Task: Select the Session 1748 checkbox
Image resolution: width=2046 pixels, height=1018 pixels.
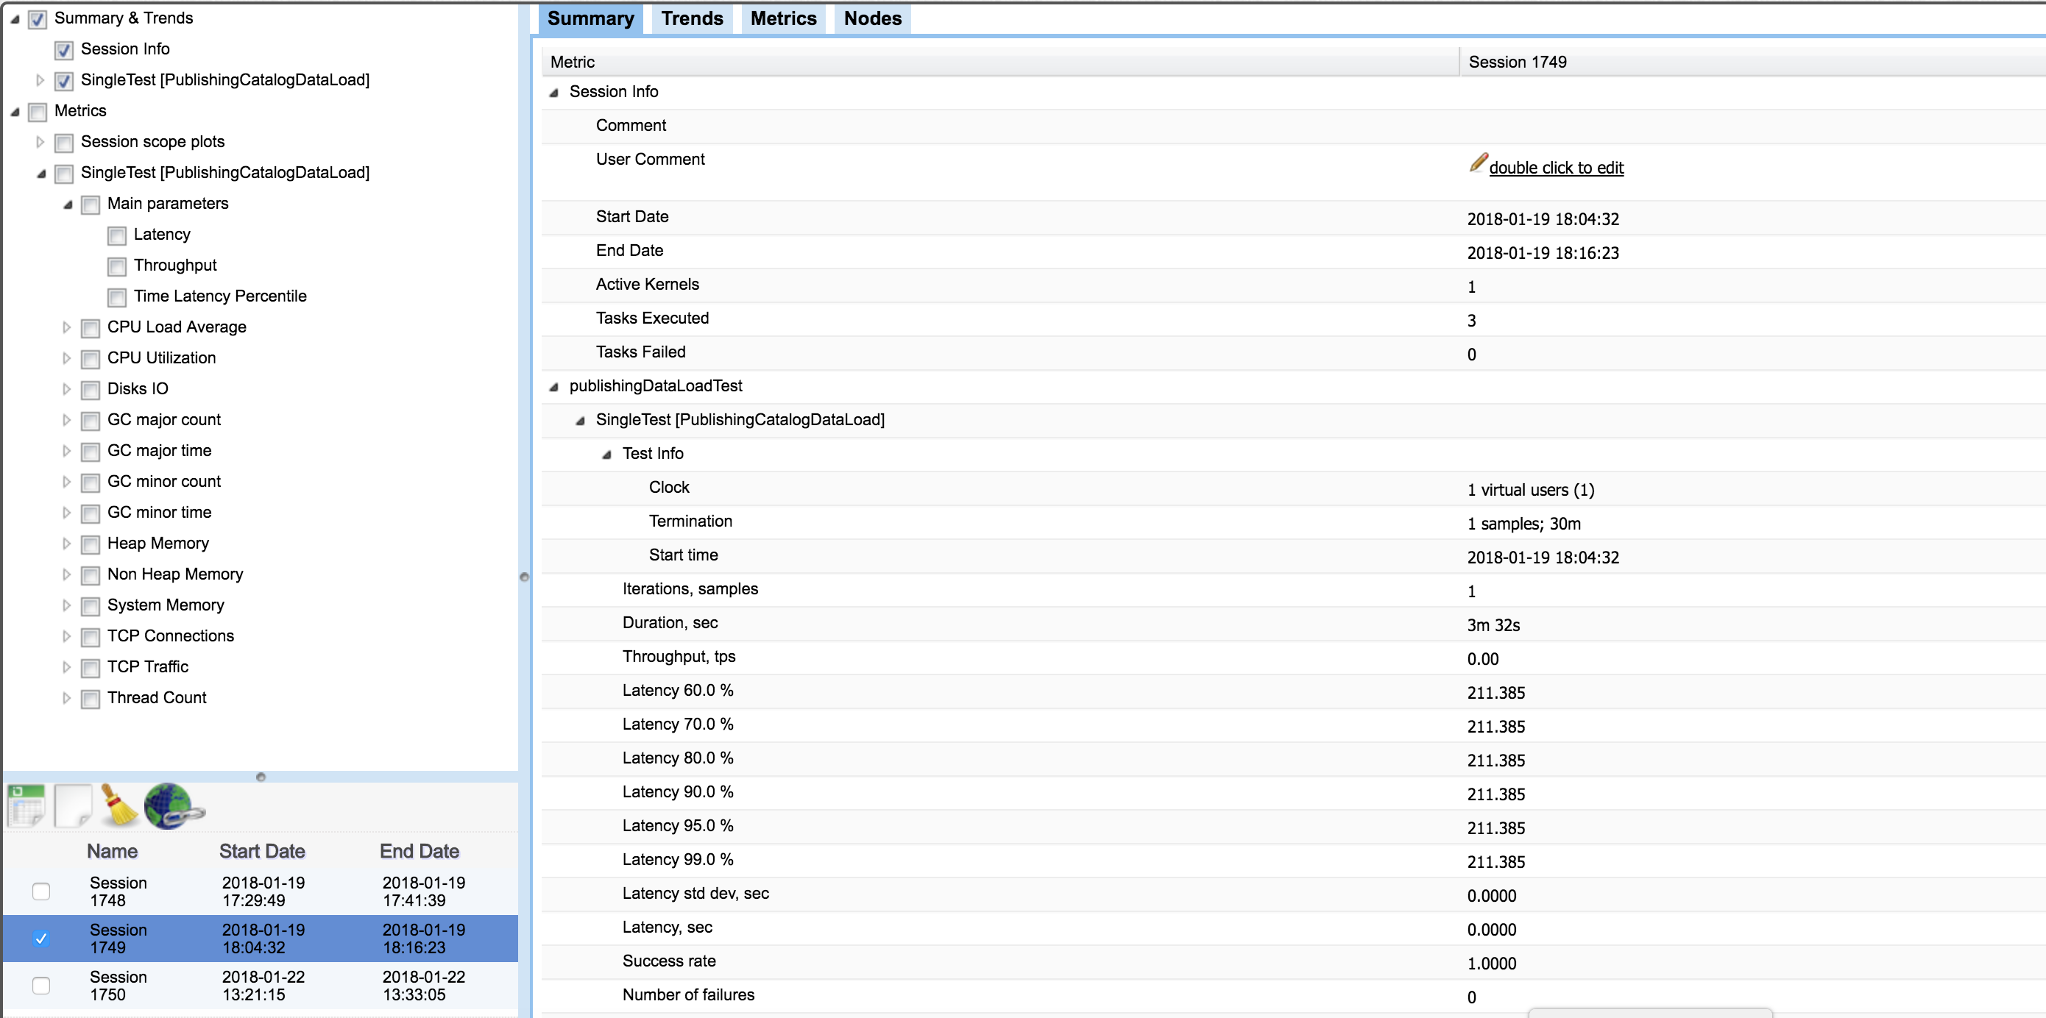Action: click(41, 891)
